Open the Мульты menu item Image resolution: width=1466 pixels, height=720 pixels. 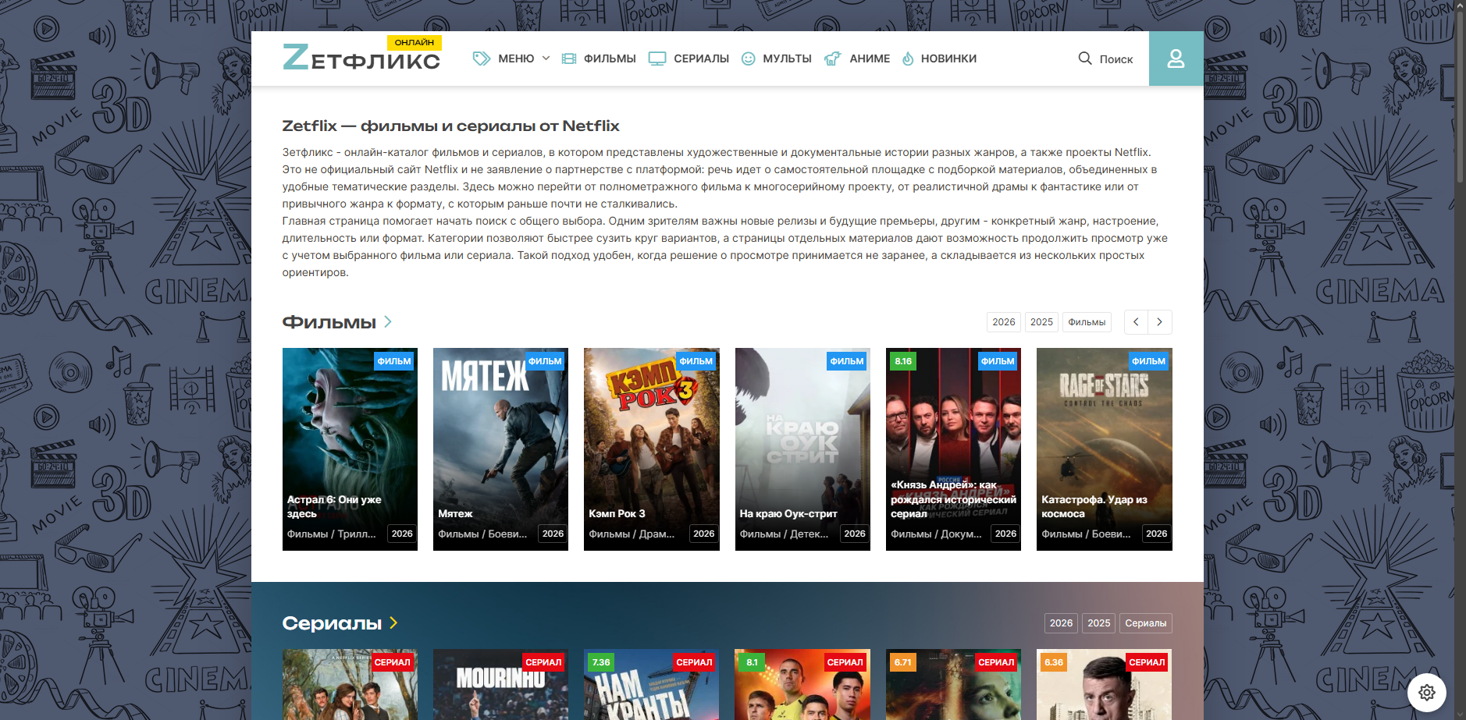coord(787,59)
